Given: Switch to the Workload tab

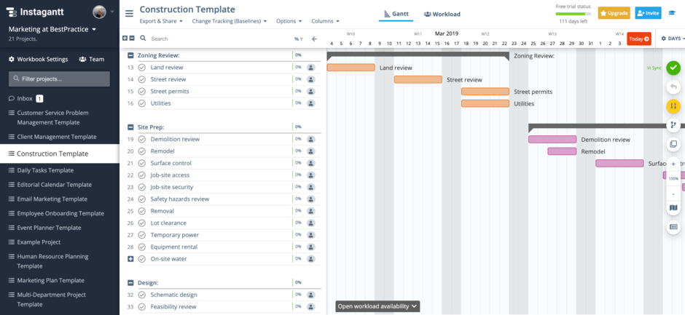Looking at the screenshot, I should pos(442,14).
